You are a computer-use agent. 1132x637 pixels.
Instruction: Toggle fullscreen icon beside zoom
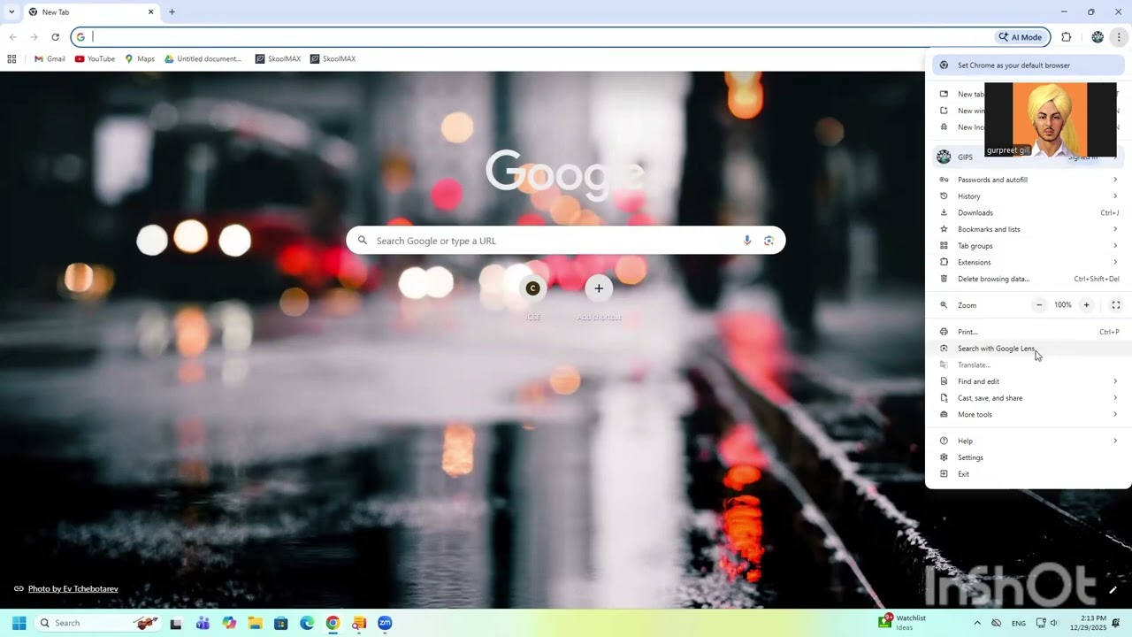coord(1116,305)
